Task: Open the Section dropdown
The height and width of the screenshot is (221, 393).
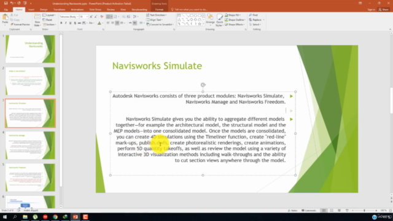Action: (x=49, y=25)
